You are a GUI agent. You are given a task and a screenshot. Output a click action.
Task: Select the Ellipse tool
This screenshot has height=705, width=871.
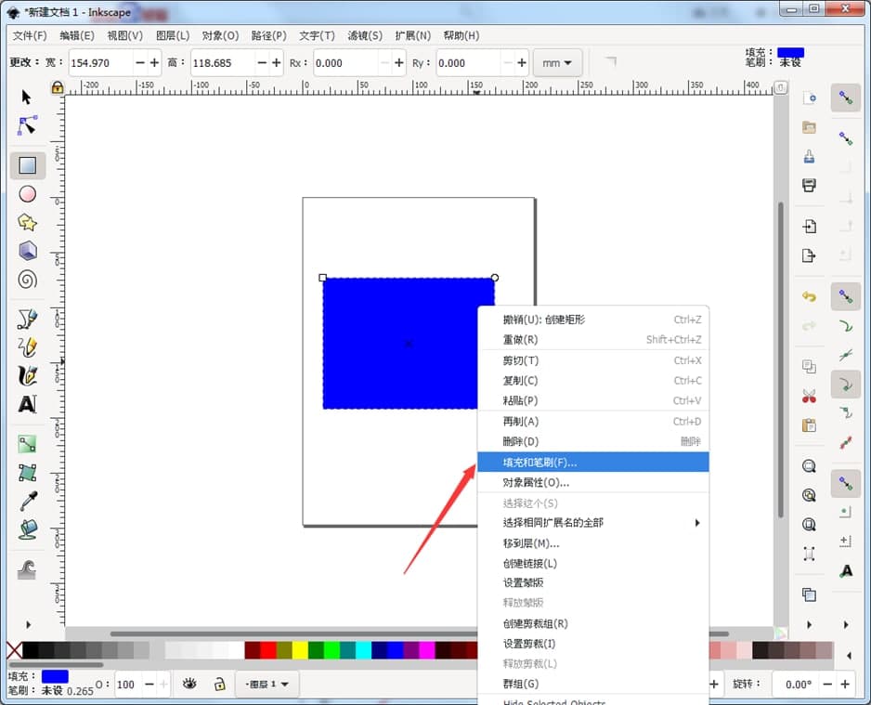pyautogui.click(x=27, y=193)
